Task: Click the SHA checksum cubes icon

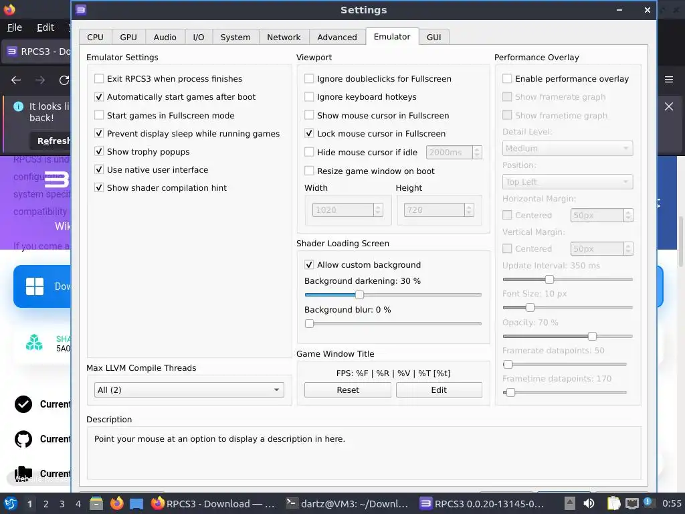Action: [34, 342]
